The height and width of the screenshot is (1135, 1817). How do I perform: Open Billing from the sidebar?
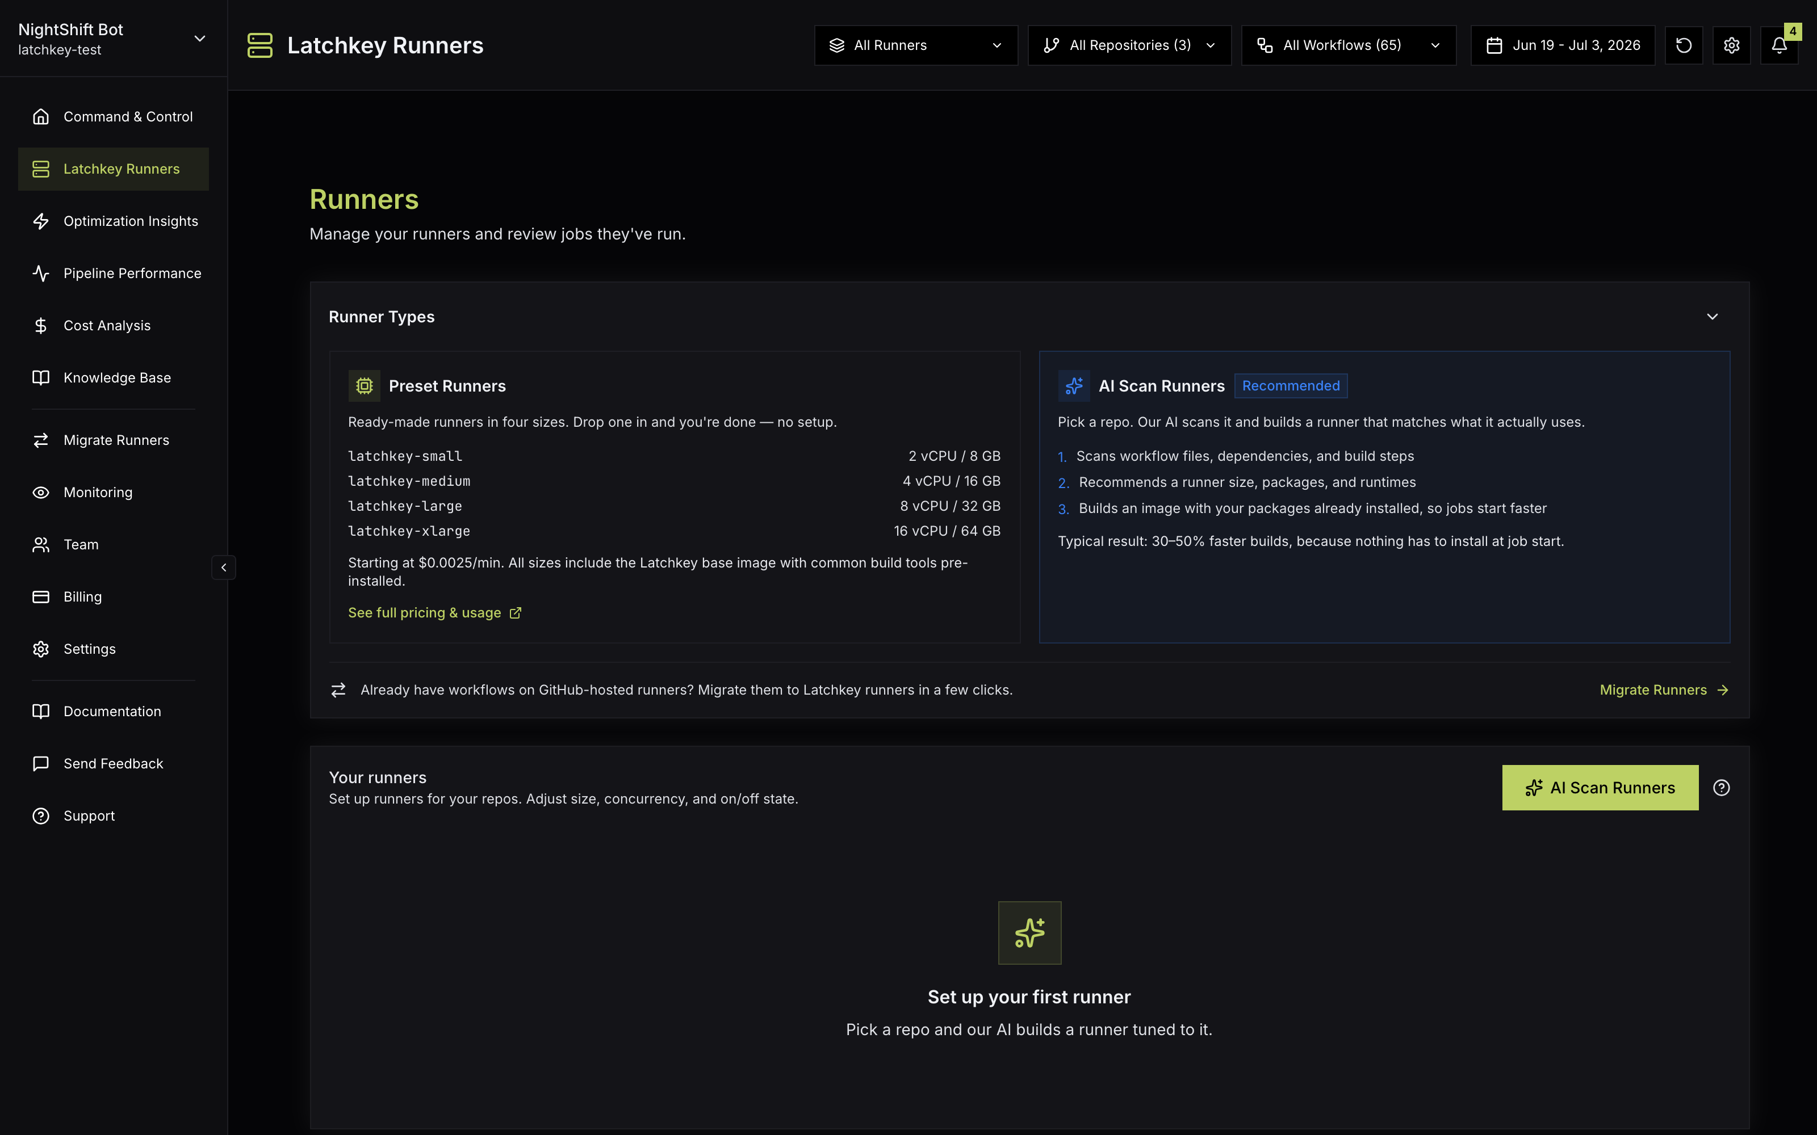tap(114, 597)
